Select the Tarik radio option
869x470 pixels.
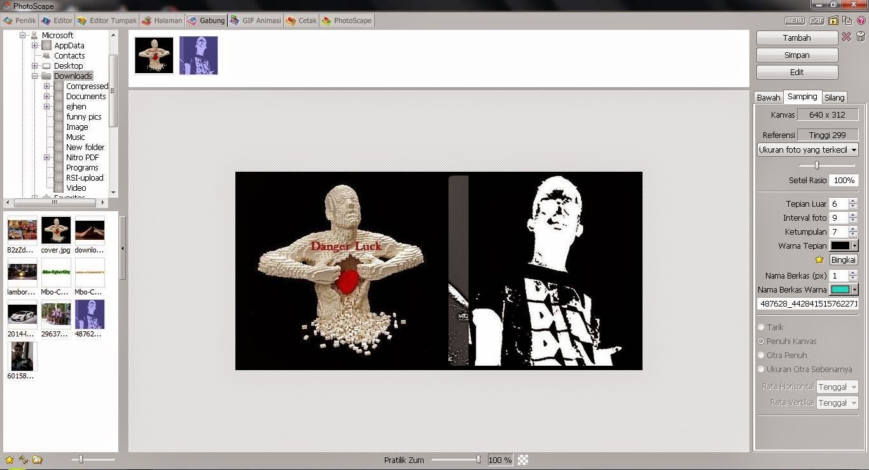(761, 327)
